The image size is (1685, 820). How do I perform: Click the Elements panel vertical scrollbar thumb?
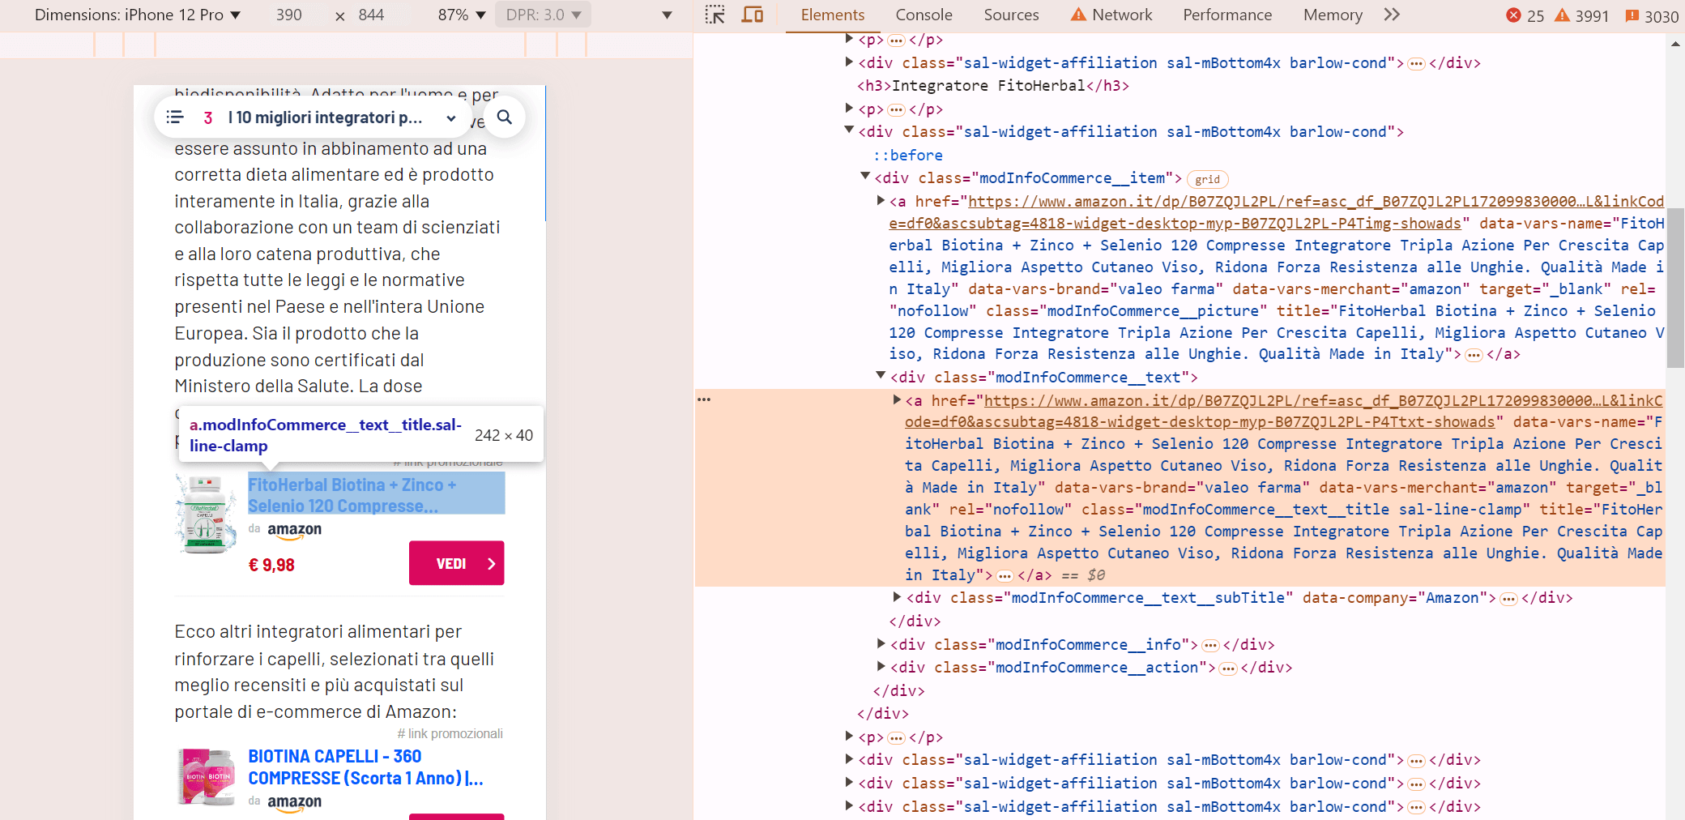(x=1675, y=288)
